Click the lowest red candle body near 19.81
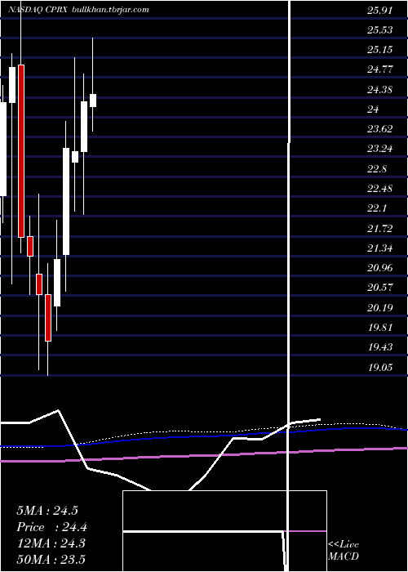Viewport: 408px width, 572px height. (x=48, y=318)
